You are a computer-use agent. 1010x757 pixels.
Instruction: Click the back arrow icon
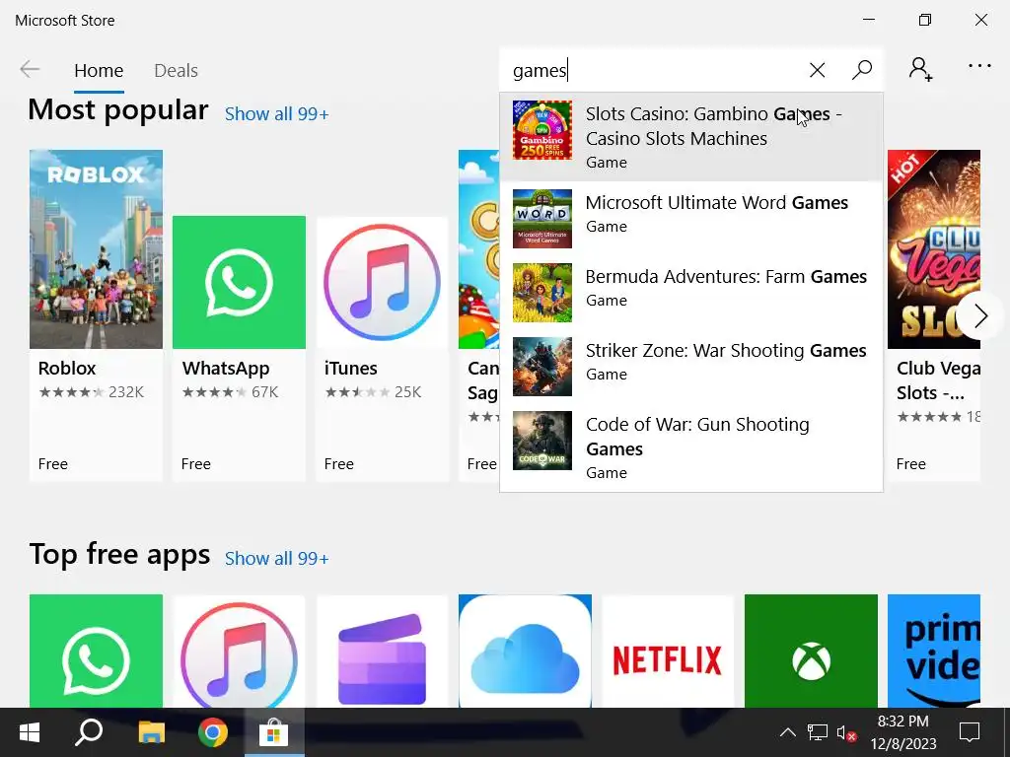coord(30,69)
